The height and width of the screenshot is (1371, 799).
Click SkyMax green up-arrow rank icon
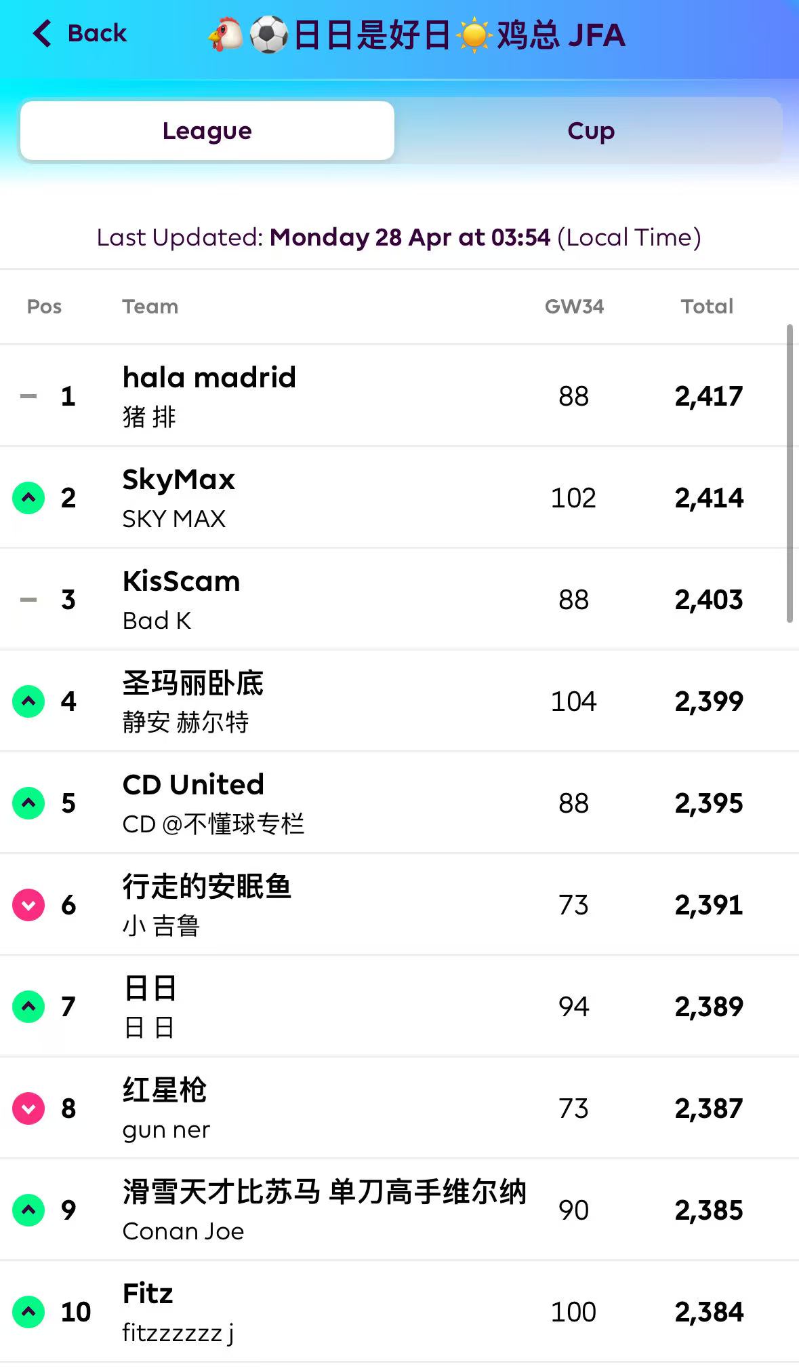coord(28,498)
